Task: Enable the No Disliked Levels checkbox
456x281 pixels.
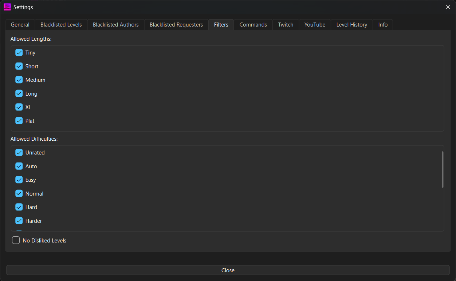Action: 16,240
